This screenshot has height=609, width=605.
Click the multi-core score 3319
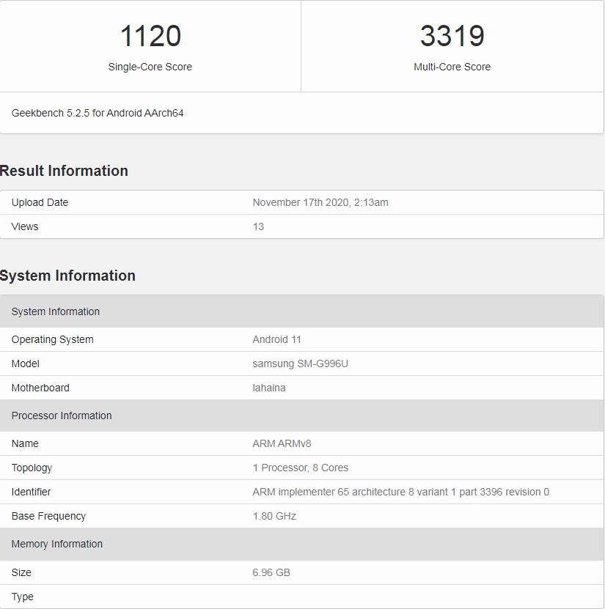pyautogui.click(x=452, y=36)
